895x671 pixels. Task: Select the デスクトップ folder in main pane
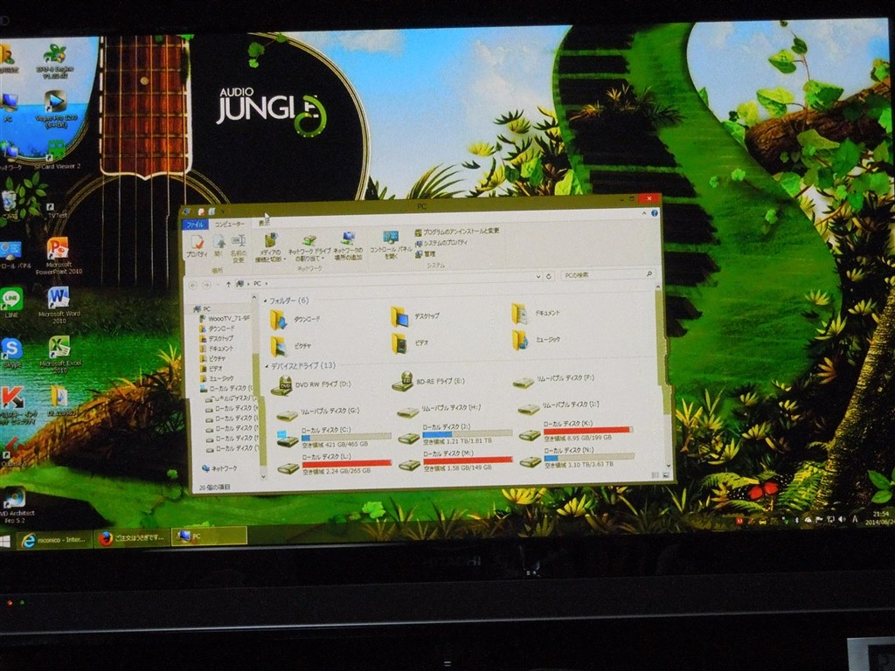click(x=415, y=316)
